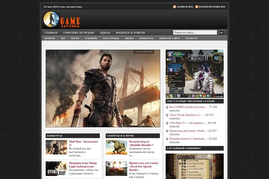Click the bullet icon beside Промо-код для гонок
This screenshot has width=269, height=179.
click(167, 131)
